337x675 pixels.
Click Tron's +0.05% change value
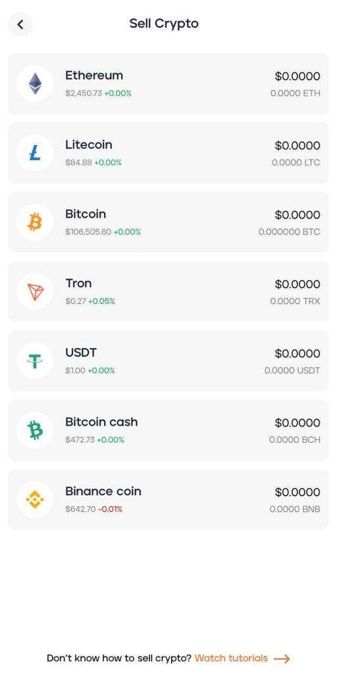[101, 301]
